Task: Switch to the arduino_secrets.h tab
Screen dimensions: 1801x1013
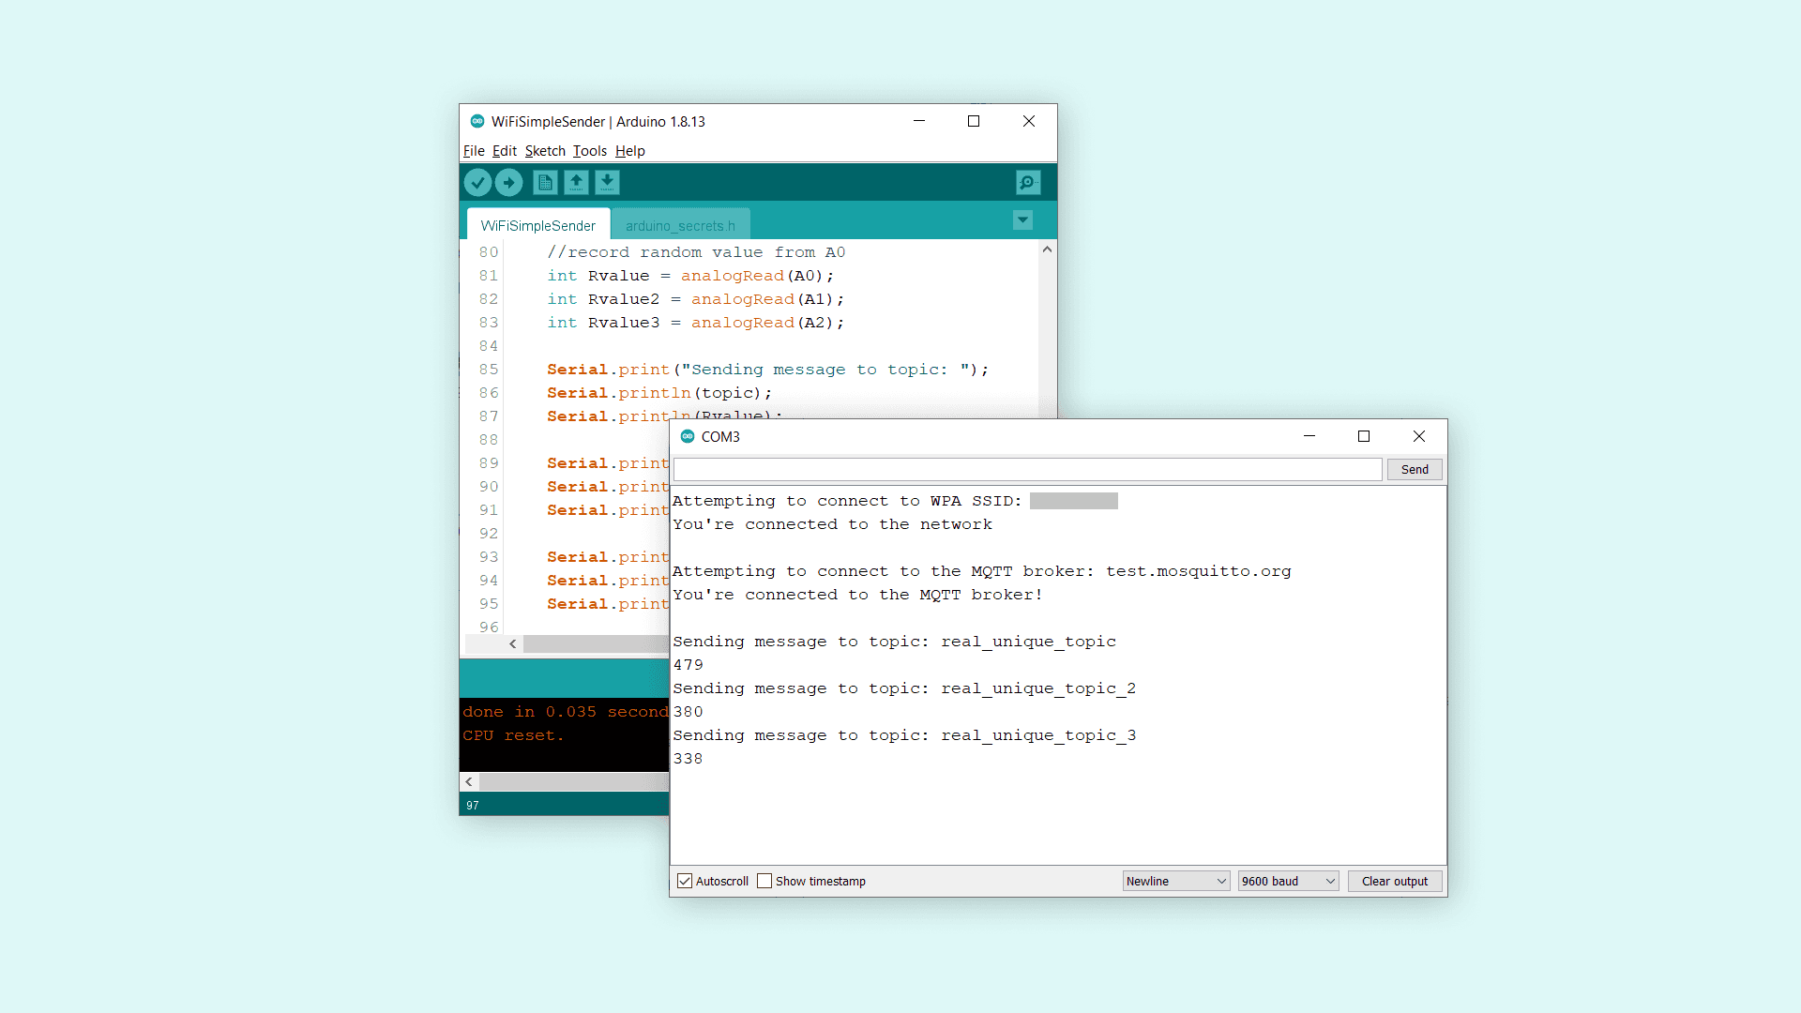Action: coord(680,225)
